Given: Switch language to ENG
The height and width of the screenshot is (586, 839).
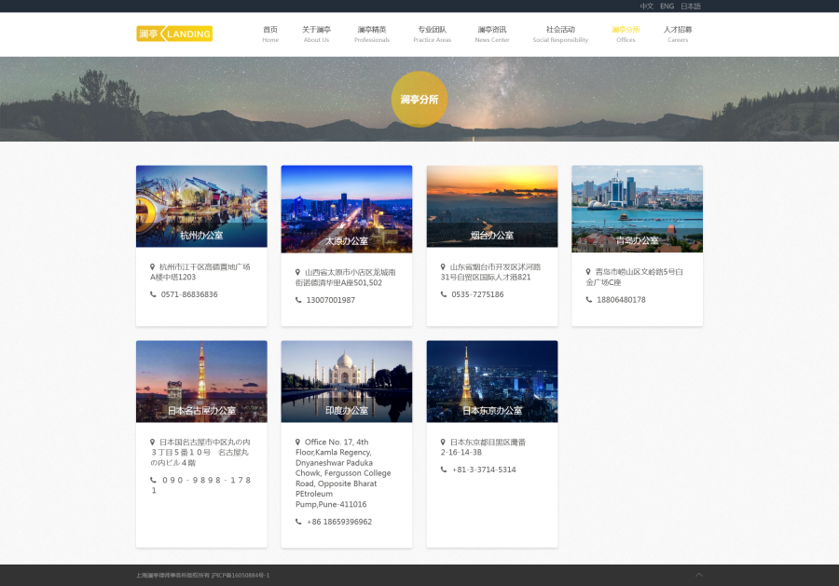Looking at the screenshot, I should (x=667, y=7).
